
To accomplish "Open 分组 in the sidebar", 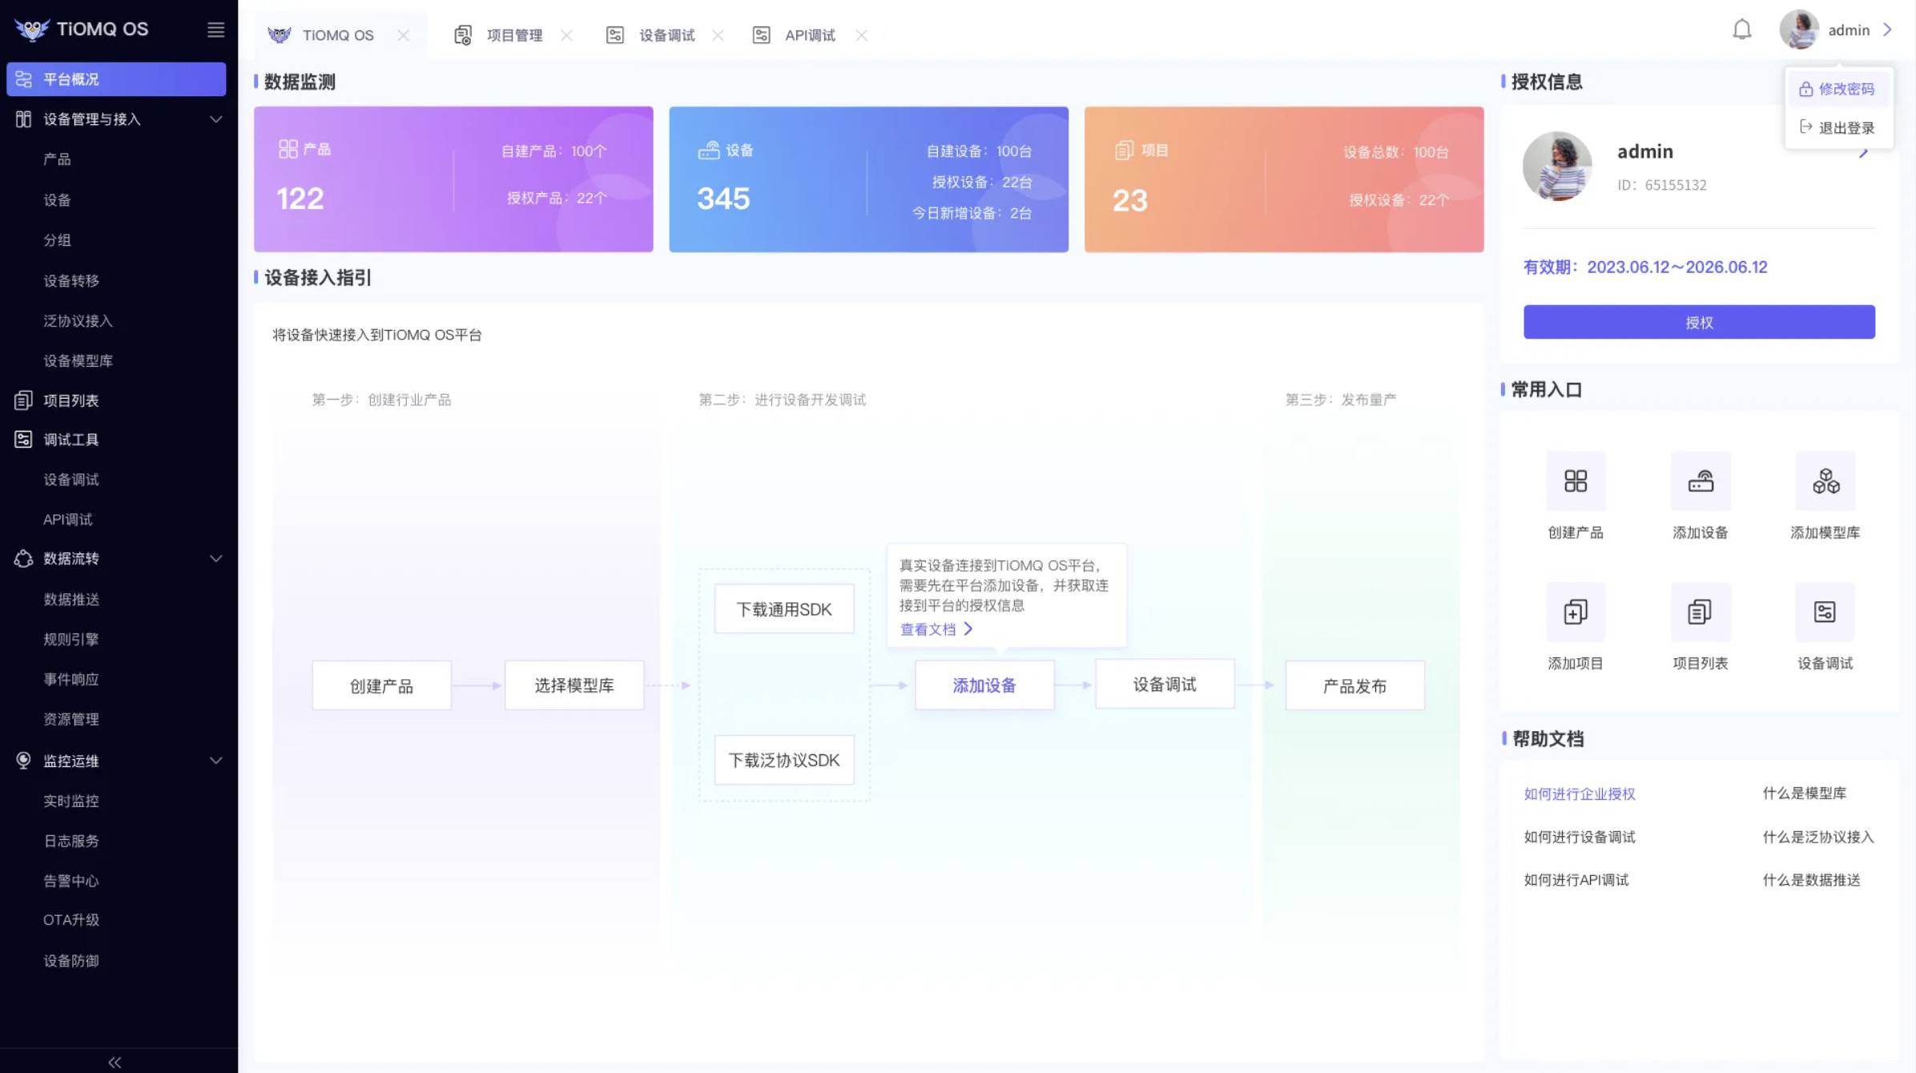I will pyautogui.click(x=57, y=240).
